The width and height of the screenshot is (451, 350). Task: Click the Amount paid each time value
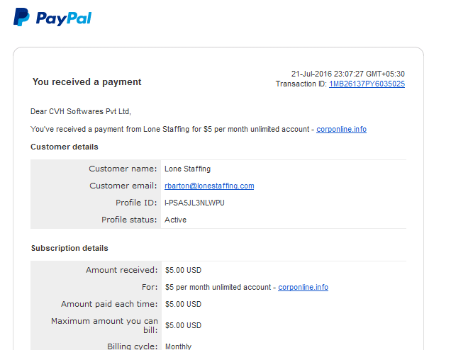pos(183,304)
